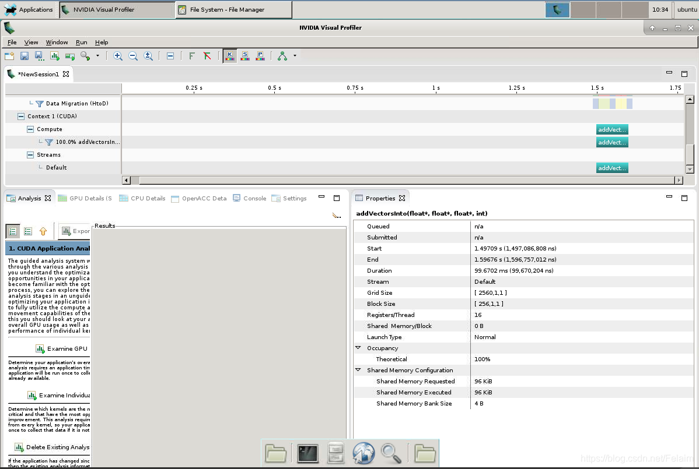Click the green battery run toolbar icon
The height and width of the screenshot is (469, 699).
(x=70, y=56)
